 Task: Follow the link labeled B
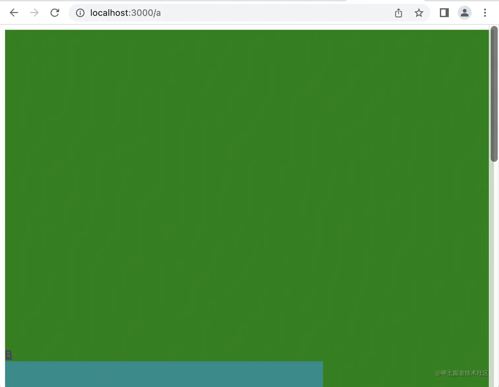pos(9,354)
